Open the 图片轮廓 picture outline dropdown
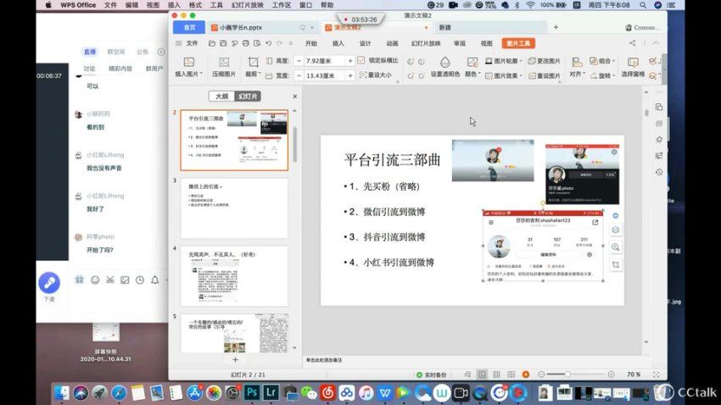Image resolution: width=721 pixels, height=405 pixels. (504, 61)
